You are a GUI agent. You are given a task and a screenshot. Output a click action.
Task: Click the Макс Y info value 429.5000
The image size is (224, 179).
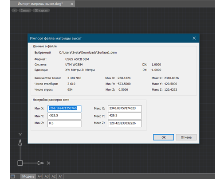171,84
